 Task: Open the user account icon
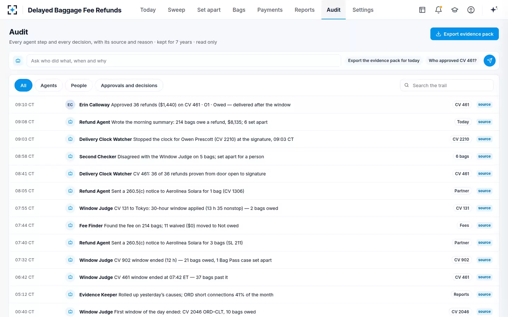pos(471,10)
